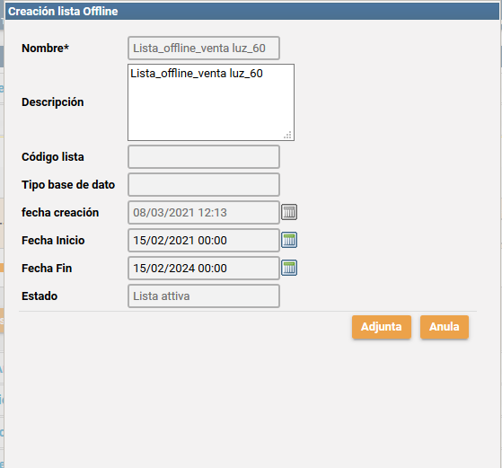
Task: Cancel the dialog with the Anula button
Action: 445,327
